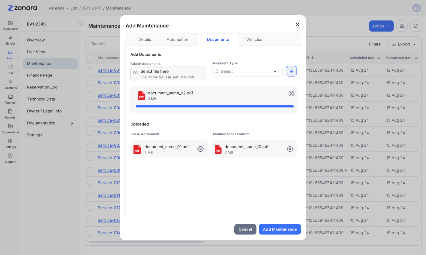This screenshot has width=426, height=255.
Task: Click the Cancel button
Action: click(245, 229)
